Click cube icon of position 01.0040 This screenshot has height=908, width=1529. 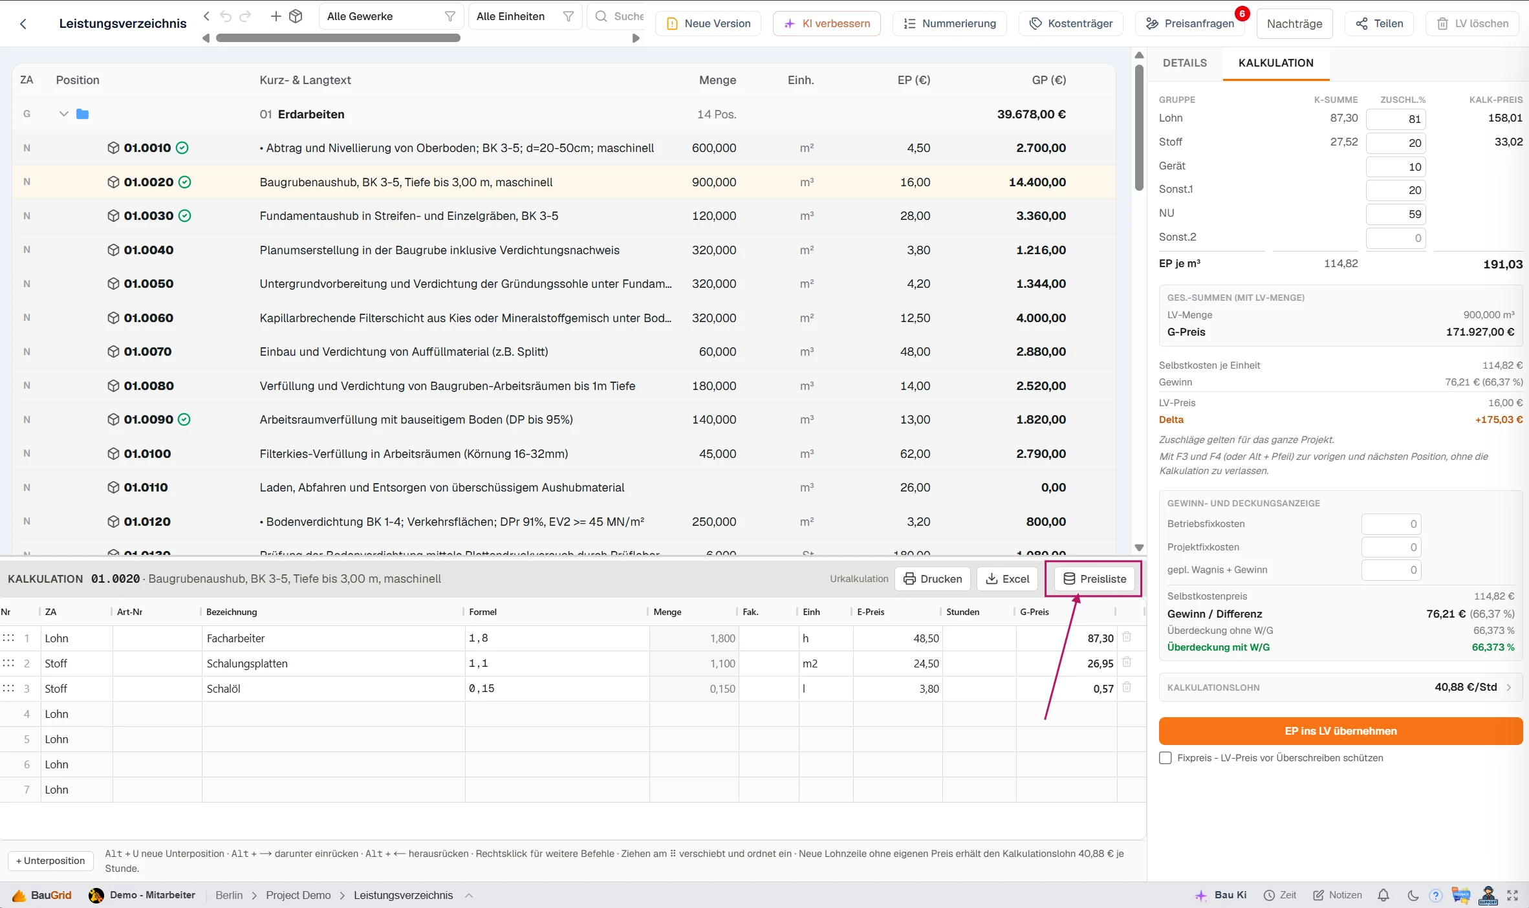tap(113, 250)
